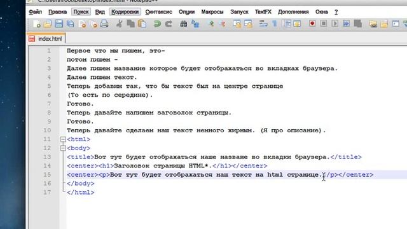Click the text 'потом пишем -' on line 2
This screenshot has width=407, height=229.
[x=92, y=59]
